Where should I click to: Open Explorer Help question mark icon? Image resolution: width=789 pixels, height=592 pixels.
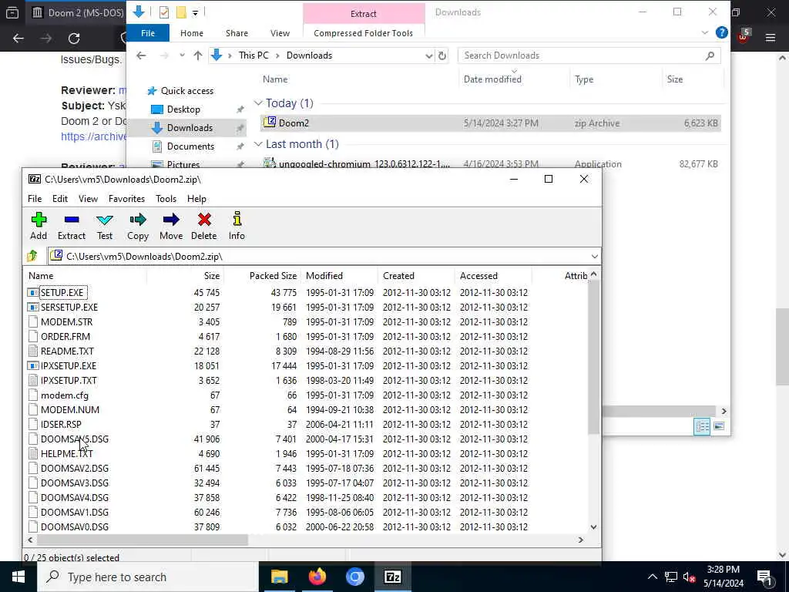[721, 32]
